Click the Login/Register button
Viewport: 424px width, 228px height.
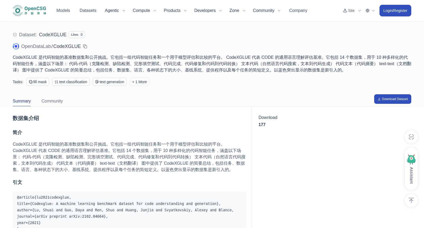[x=395, y=11]
